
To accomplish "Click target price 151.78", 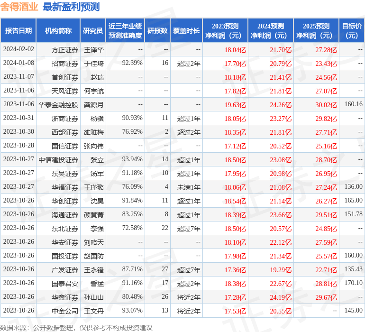I will pos(353,214).
